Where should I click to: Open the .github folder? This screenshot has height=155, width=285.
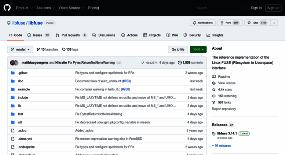click(x=23, y=73)
